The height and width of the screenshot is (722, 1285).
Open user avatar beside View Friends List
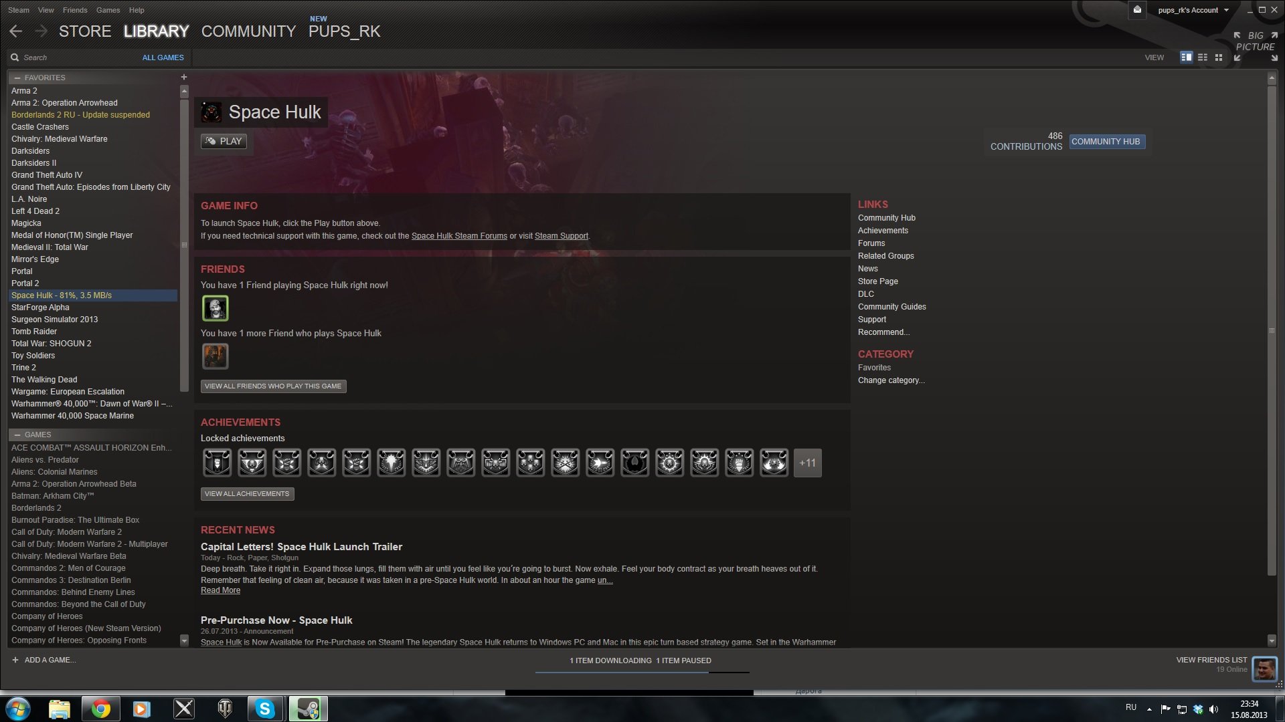1265,669
